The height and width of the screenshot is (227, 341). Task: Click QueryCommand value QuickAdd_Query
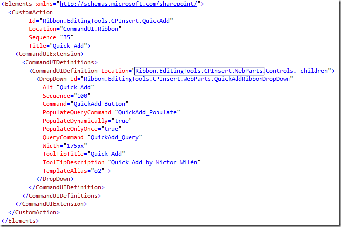point(115,137)
